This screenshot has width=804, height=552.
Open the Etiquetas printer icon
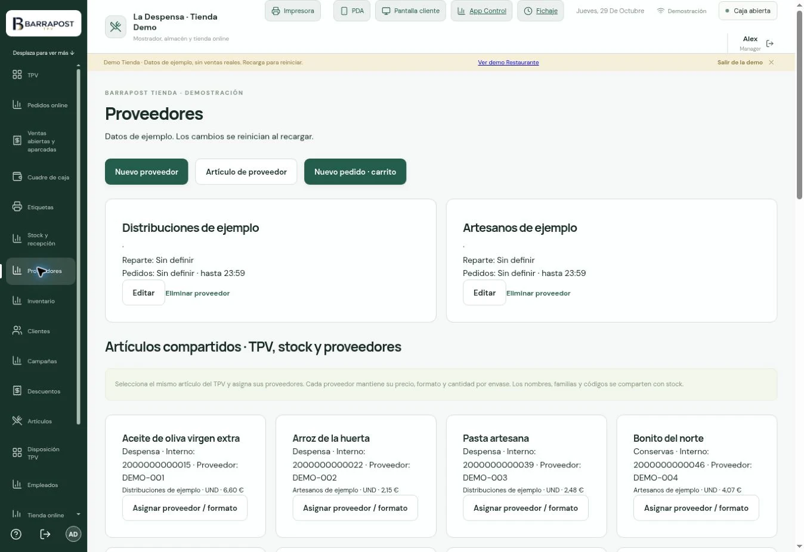(x=17, y=207)
